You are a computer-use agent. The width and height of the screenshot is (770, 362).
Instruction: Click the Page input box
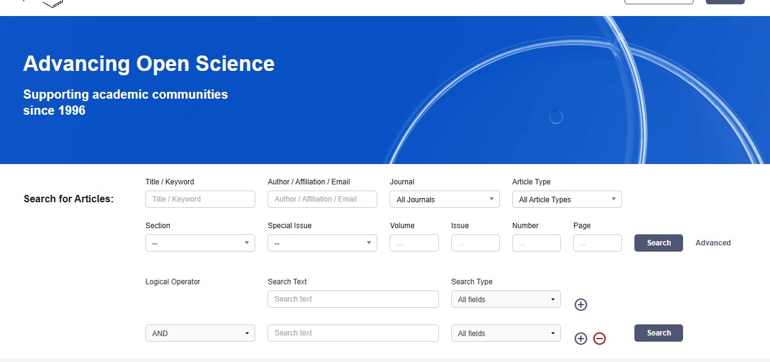pyautogui.click(x=597, y=243)
